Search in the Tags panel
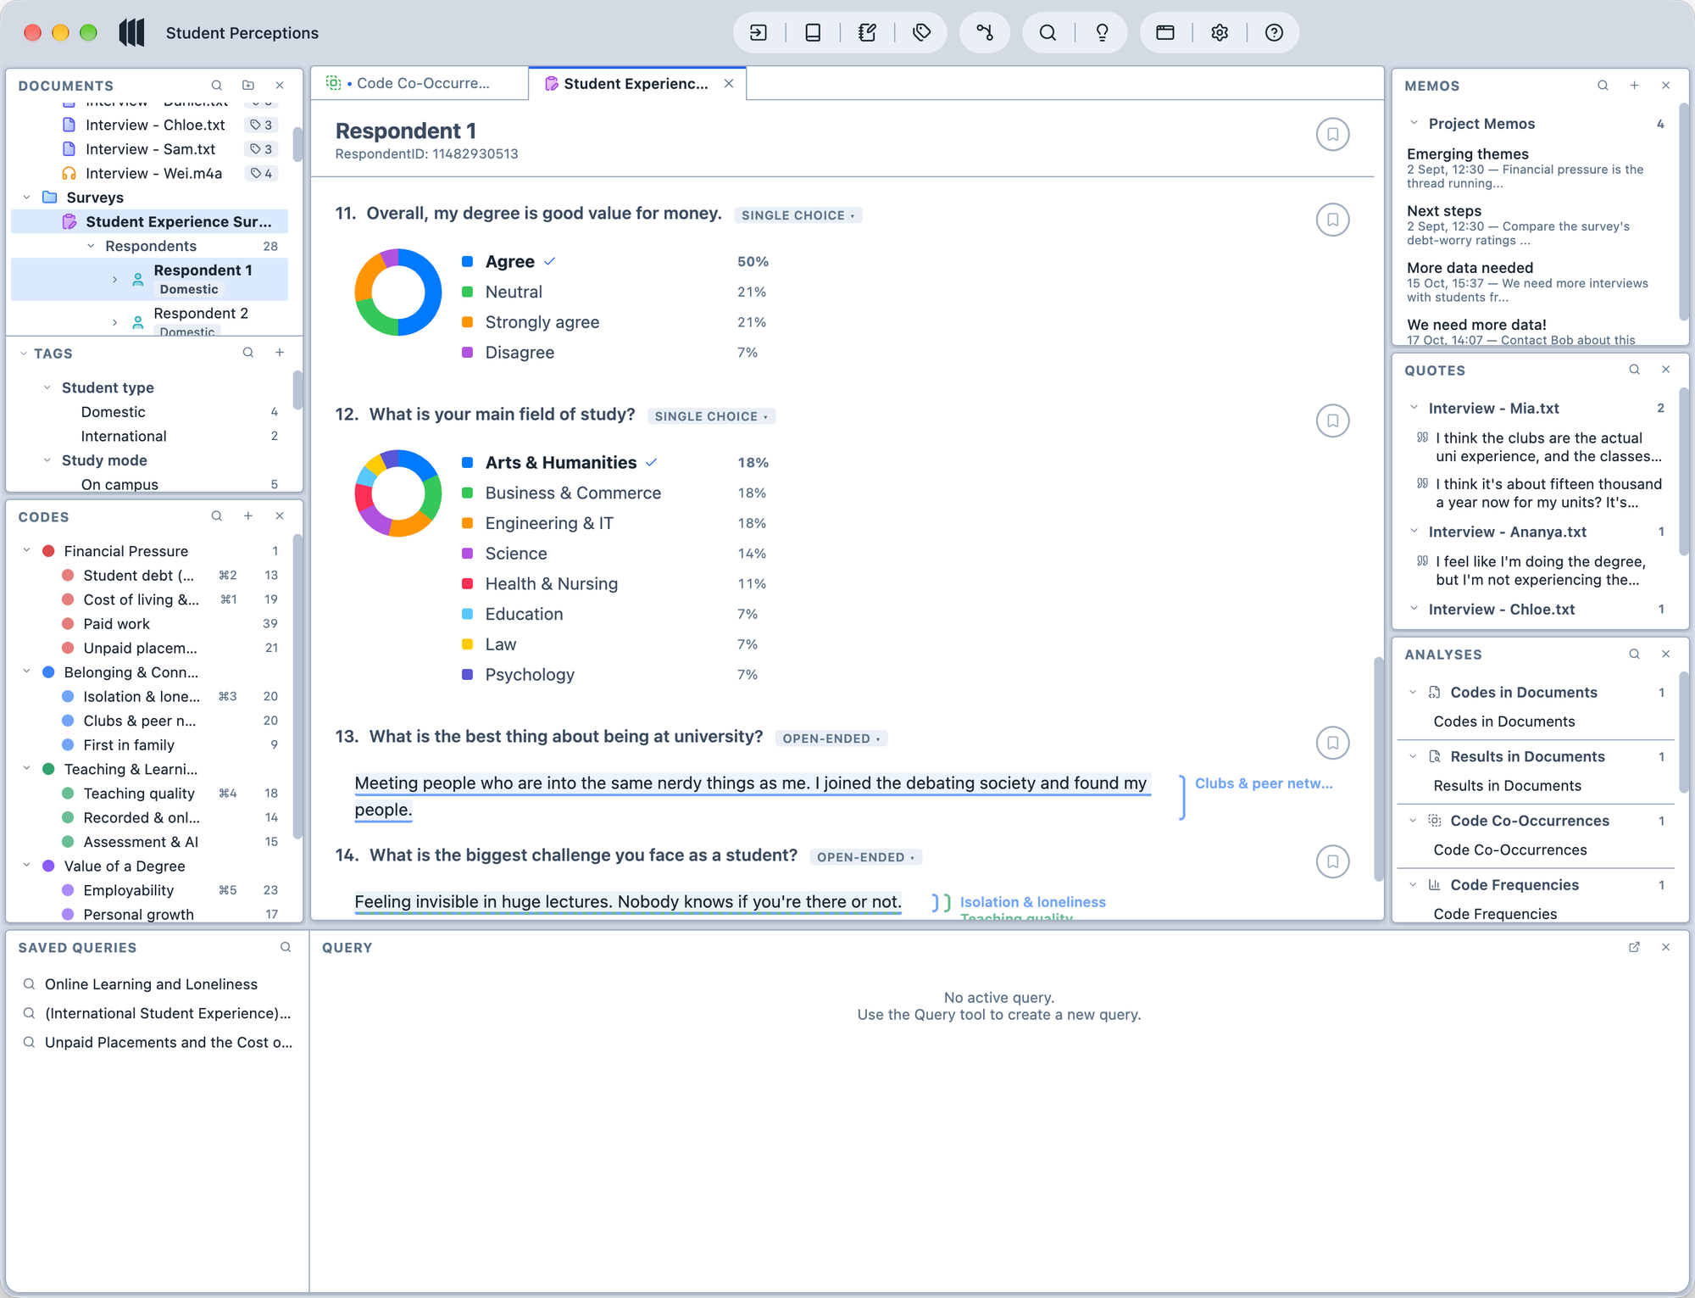 (248, 353)
